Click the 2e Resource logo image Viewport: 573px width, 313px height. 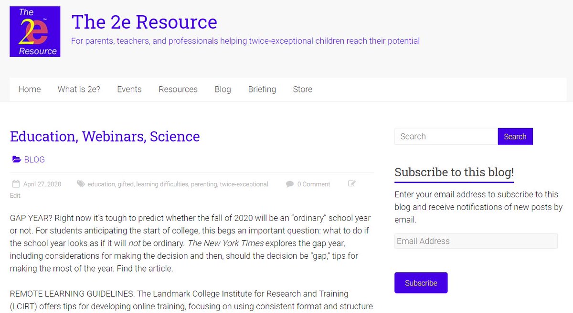click(35, 31)
